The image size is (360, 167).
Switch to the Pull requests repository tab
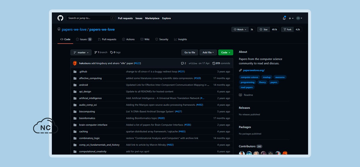coord(107,39)
